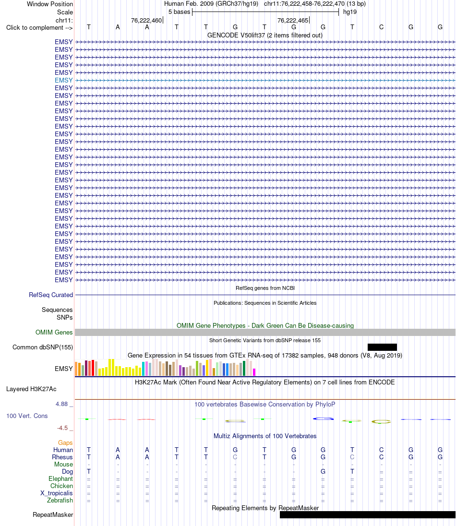Click the 'Sequences SNPs' track label

pos(57,314)
